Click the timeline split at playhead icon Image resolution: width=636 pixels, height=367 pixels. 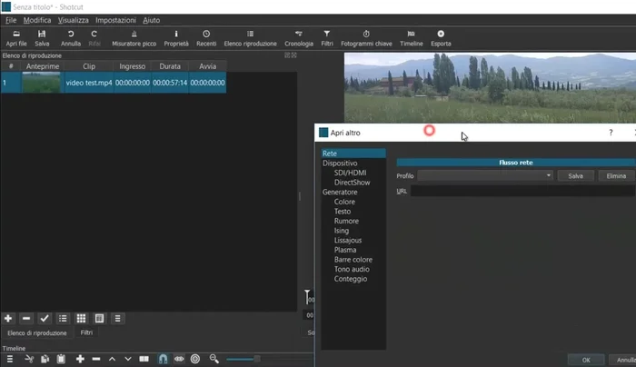(144, 360)
